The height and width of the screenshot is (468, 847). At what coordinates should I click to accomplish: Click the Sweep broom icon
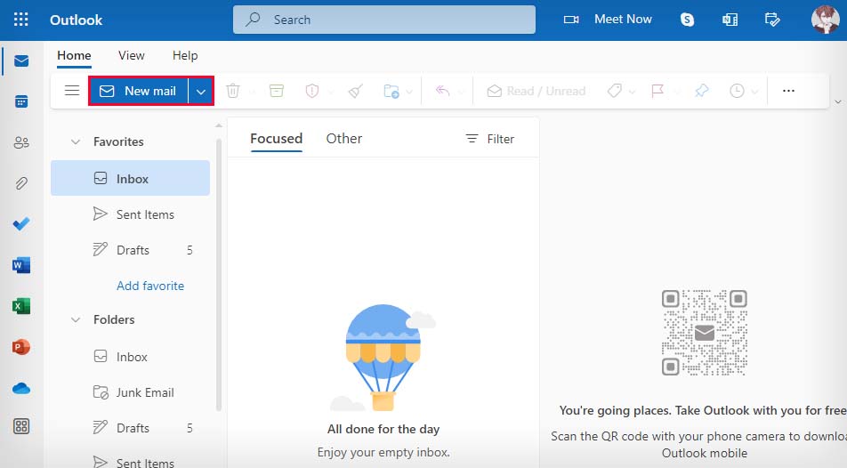[x=356, y=91]
